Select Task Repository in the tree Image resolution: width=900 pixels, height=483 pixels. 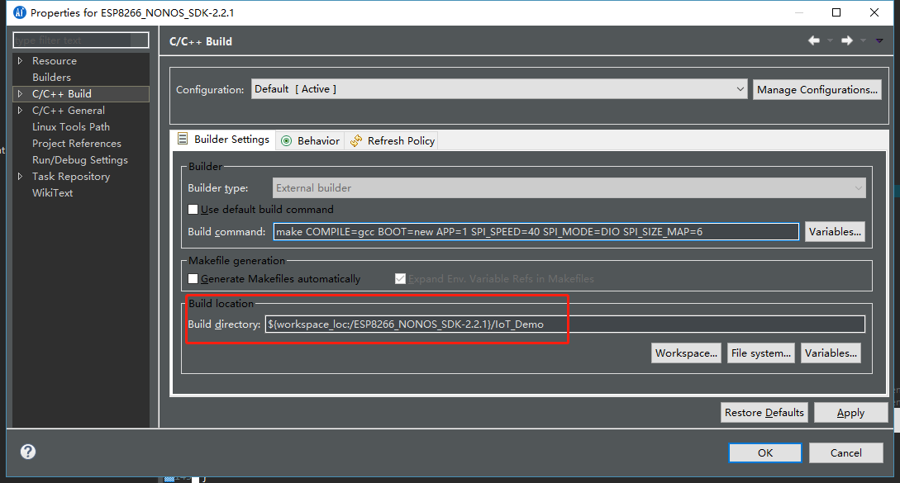tap(70, 177)
